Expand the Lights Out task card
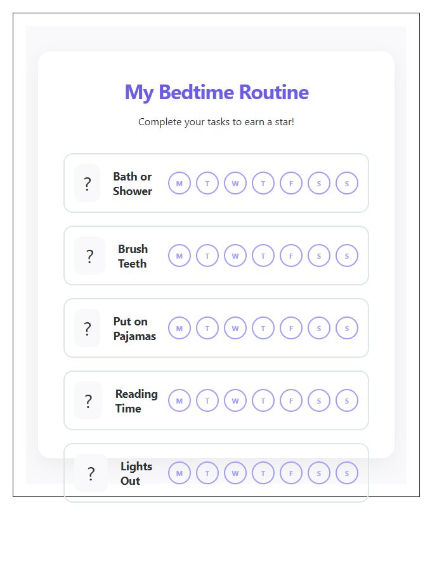Screen dimensions: 444x572 coord(216,473)
